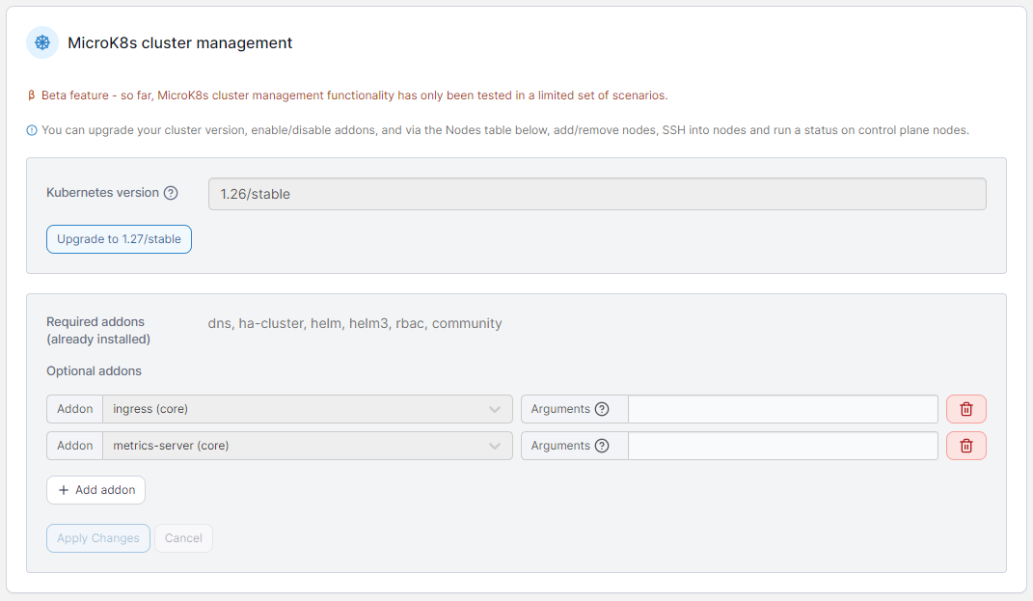Cancel the addon changes

(183, 538)
